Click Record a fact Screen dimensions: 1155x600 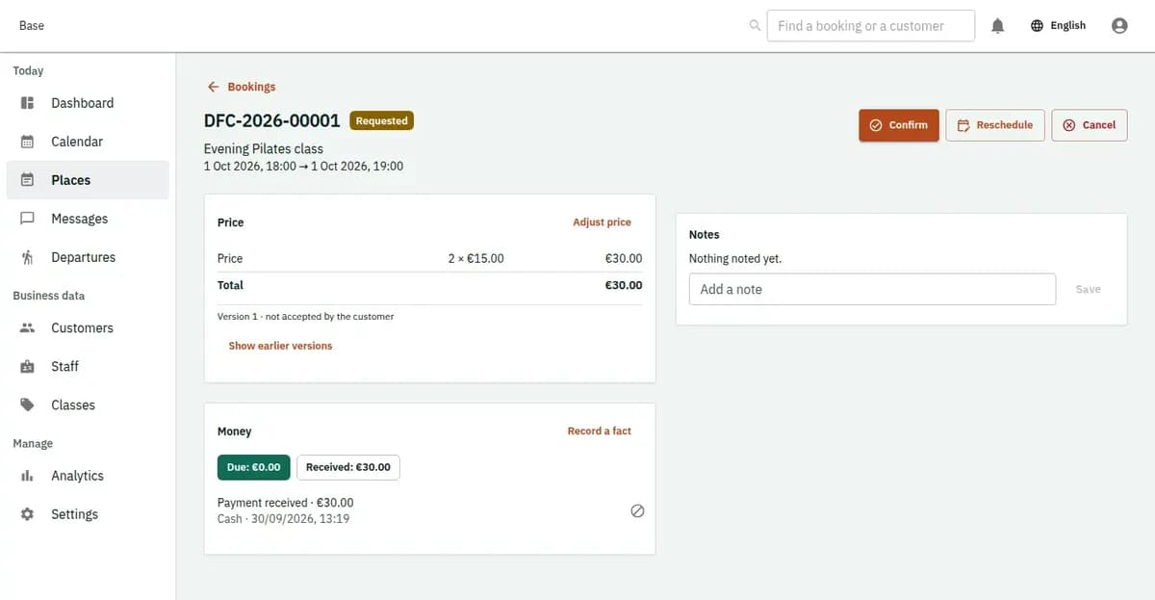click(600, 431)
